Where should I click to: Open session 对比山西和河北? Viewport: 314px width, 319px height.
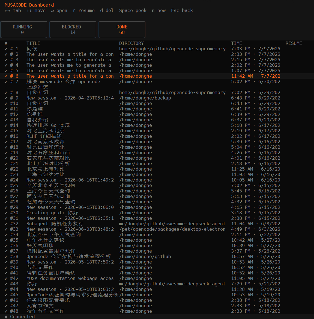[157, 147]
